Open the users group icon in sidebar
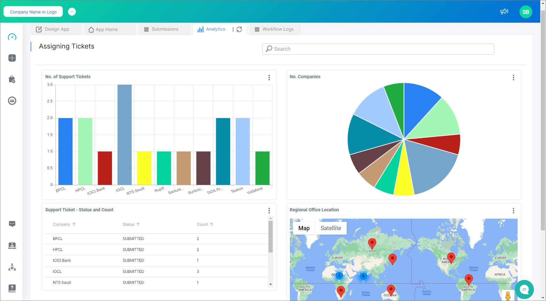 tap(12, 101)
